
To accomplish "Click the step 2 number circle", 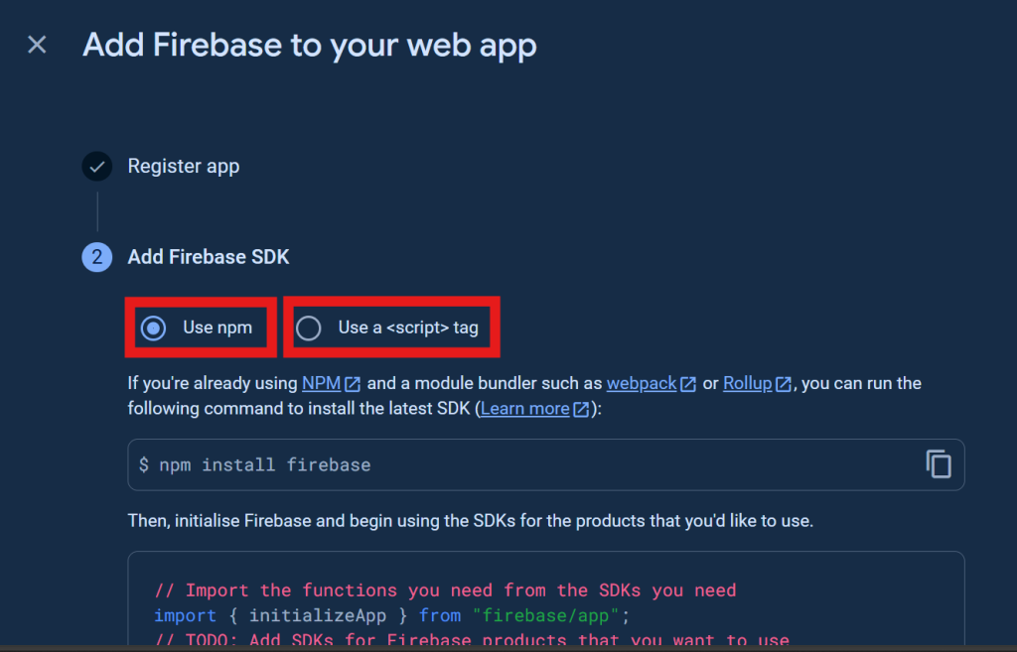I will [x=96, y=256].
